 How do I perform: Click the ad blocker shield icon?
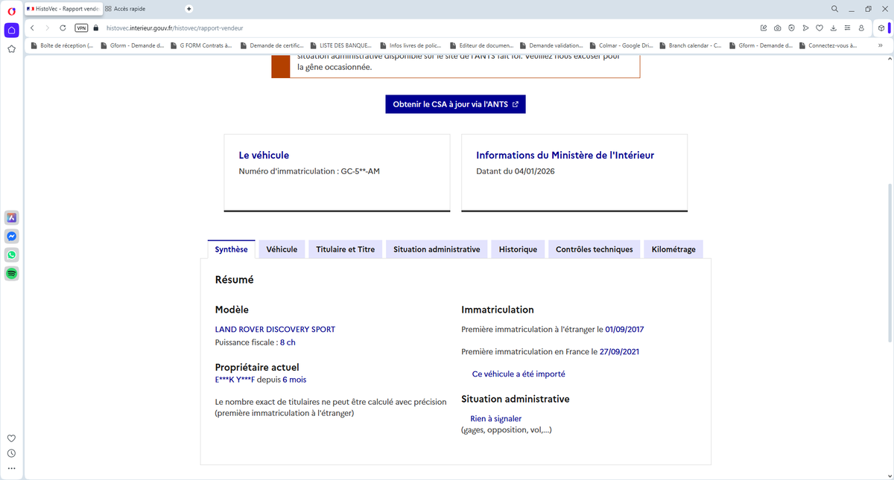pyautogui.click(x=791, y=28)
